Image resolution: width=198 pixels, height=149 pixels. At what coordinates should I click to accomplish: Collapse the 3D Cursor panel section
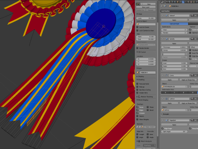click(x=137, y=52)
